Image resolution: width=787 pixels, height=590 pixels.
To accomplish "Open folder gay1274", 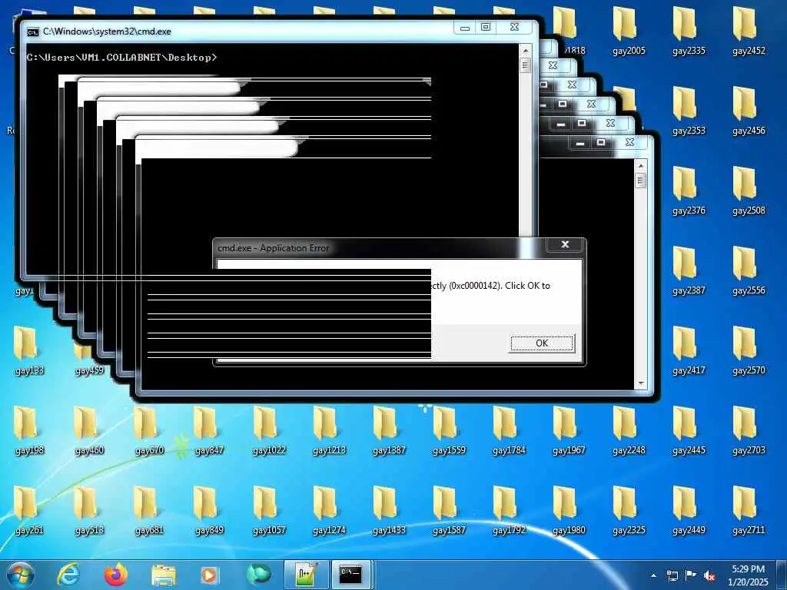I will point(329,510).
